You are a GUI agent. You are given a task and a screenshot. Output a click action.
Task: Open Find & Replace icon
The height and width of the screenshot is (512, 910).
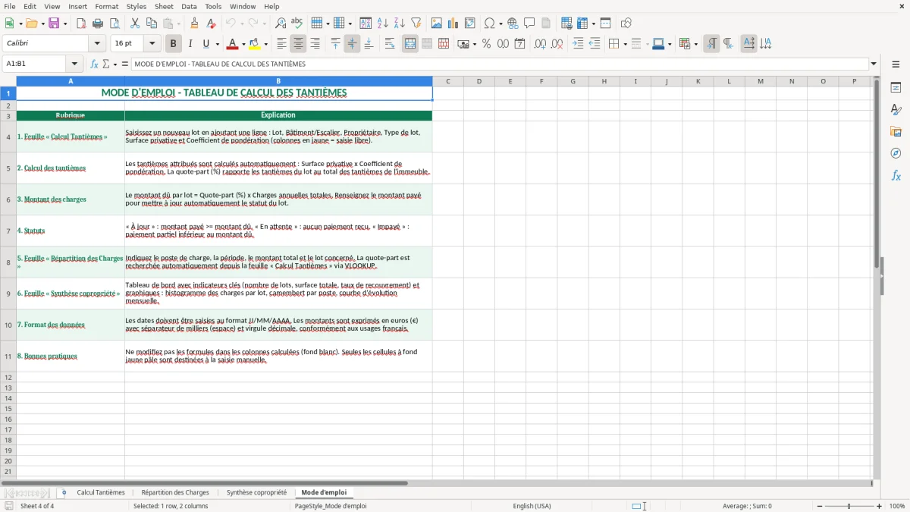tap(281, 24)
